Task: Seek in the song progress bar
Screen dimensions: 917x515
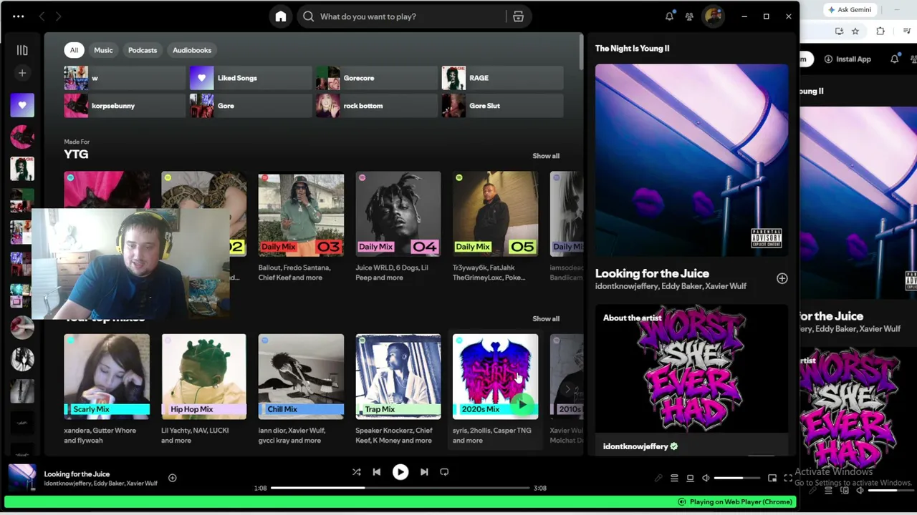Action: tap(400, 488)
